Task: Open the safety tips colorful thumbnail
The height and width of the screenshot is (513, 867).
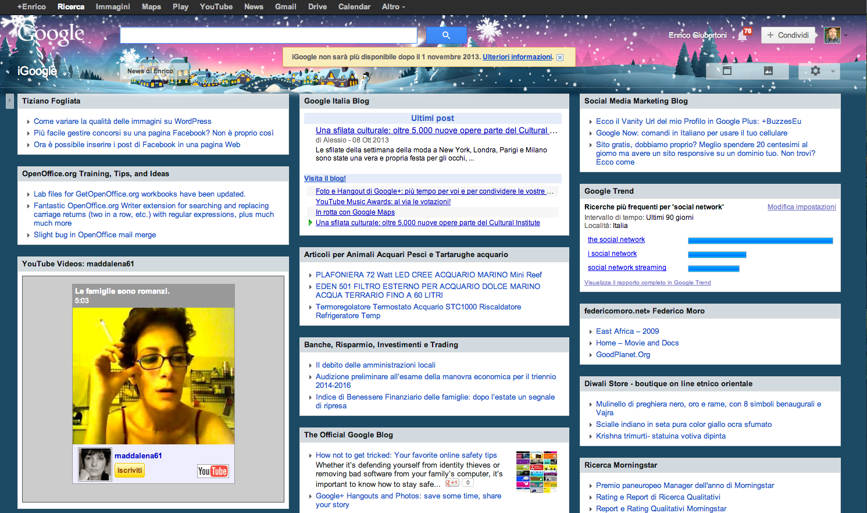Action: click(537, 472)
